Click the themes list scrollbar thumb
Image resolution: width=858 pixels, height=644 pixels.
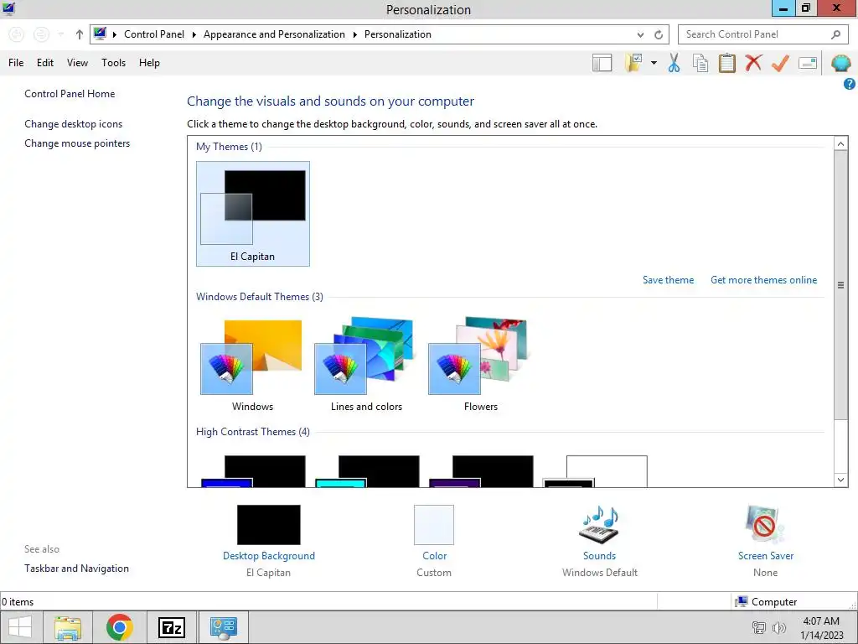[x=840, y=285]
